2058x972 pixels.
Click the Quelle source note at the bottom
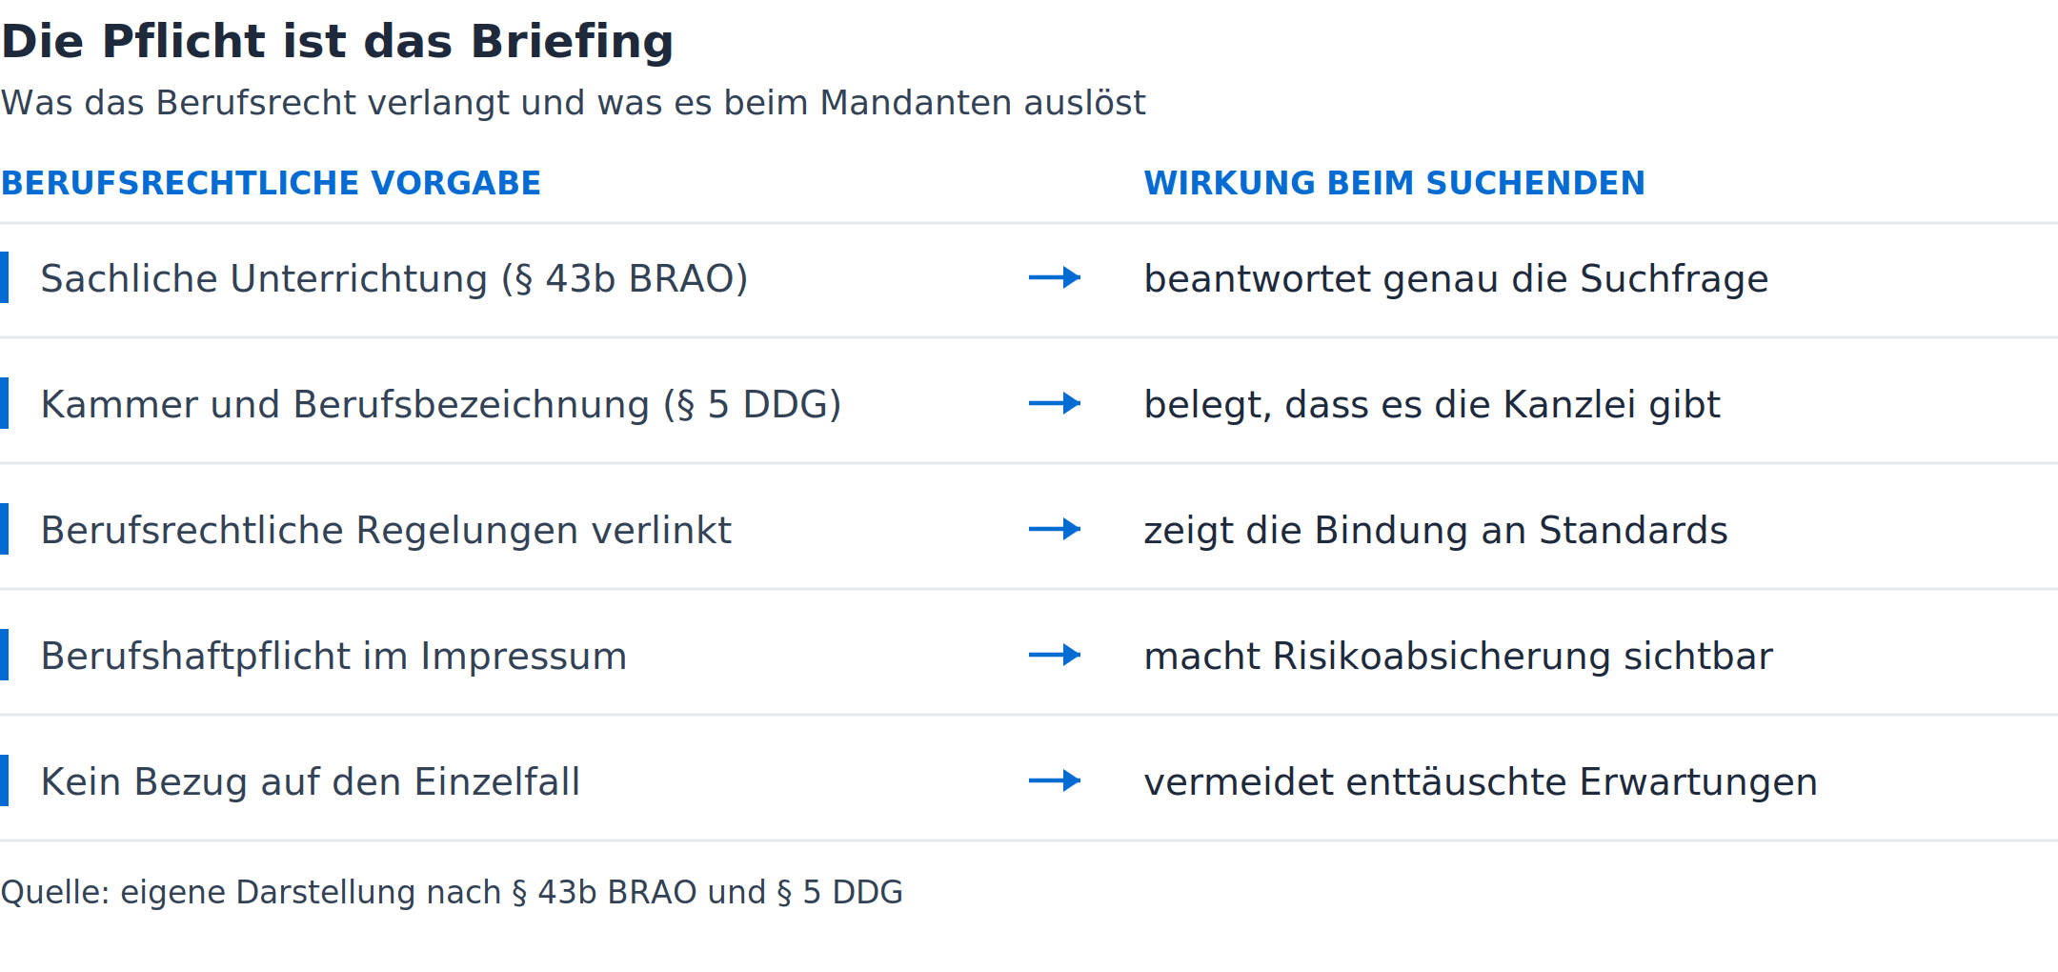(x=452, y=893)
